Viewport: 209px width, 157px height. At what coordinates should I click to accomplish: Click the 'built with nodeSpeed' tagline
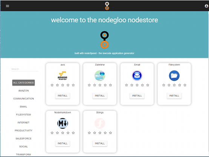(104, 53)
